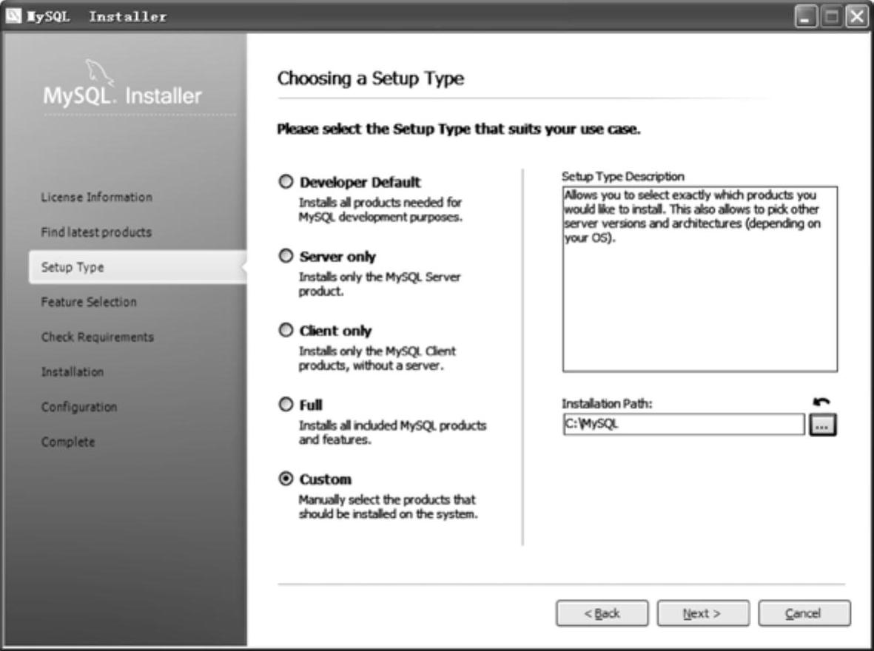The width and height of the screenshot is (874, 651).
Task: Pick the Client only radio option
Action: coord(286,330)
